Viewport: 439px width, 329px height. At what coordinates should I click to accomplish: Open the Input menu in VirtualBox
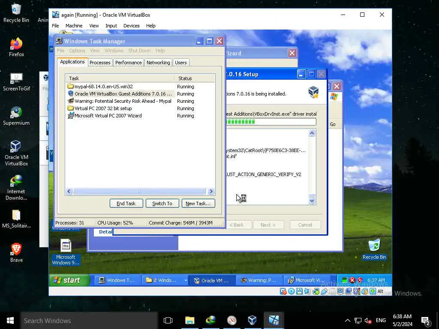click(x=111, y=26)
